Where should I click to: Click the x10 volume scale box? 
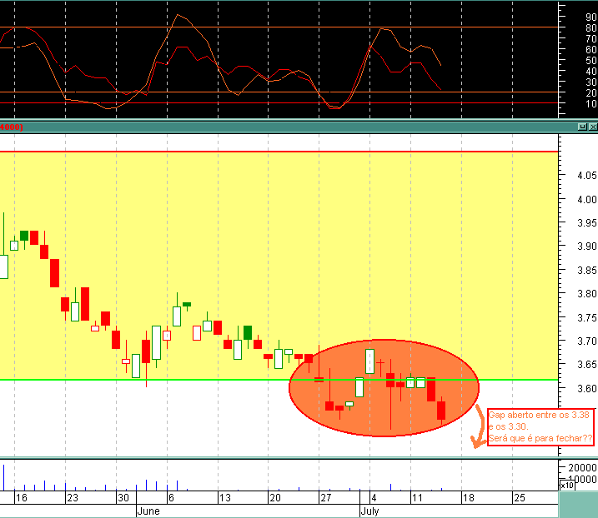[567, 486]
